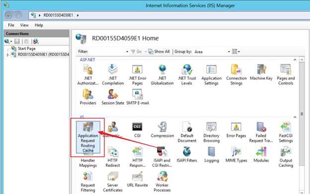Click the vertical scrollbar thumb in features view

pos(302,114)
